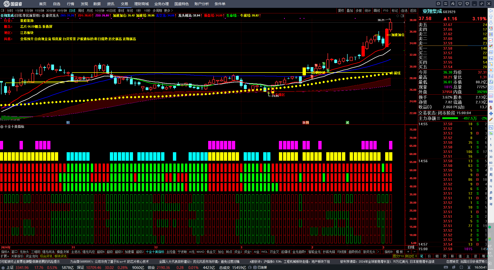Viewport: 494px width, 270px height.
Task: Click the detail list icon beside 主力净额
Action: pyautogui.click(x=438, y=118)
